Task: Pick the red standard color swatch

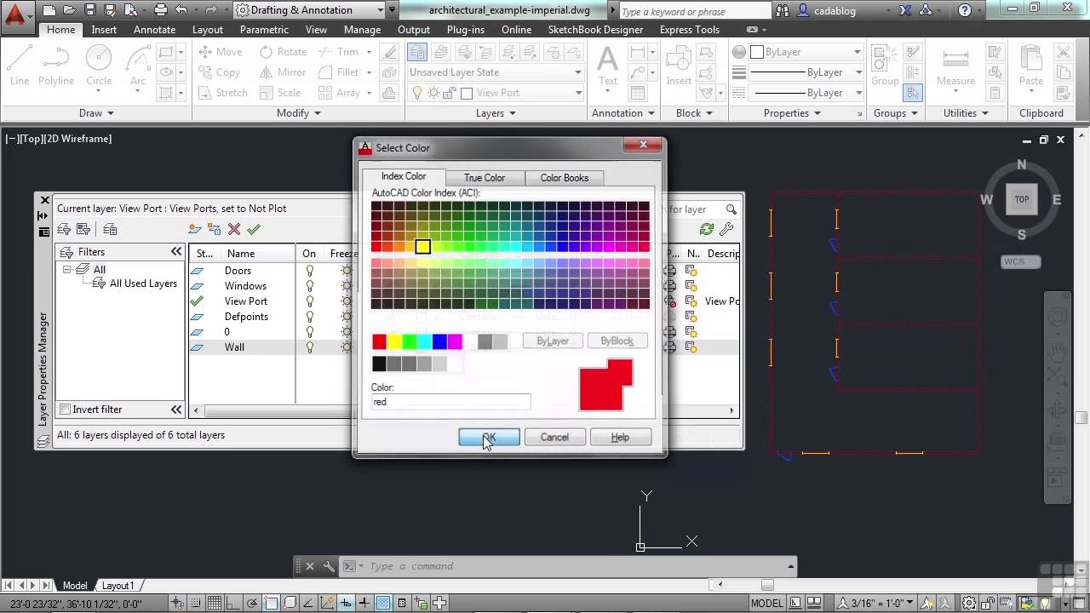Action: pyautogui.click(x=379, y=341)
